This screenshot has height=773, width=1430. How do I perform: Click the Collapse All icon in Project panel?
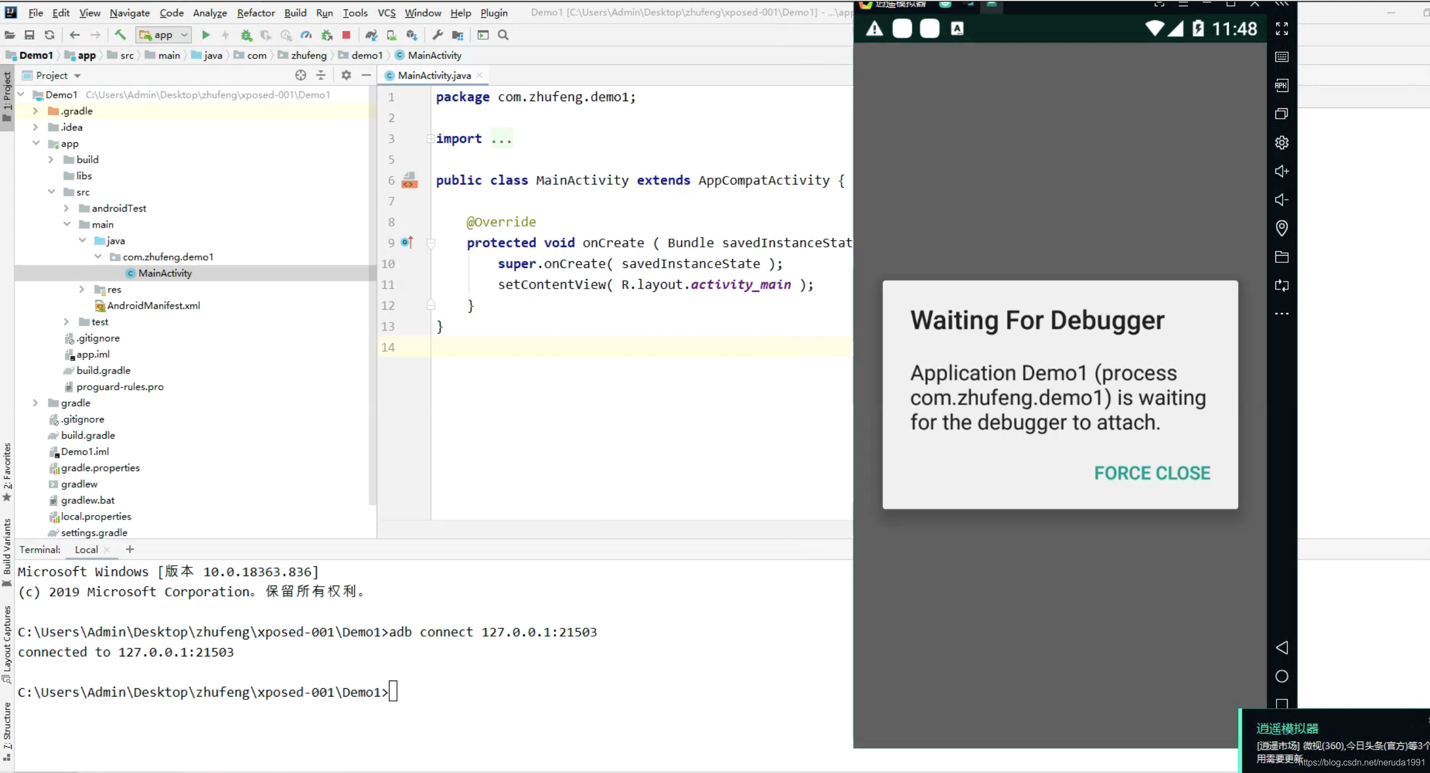pyautogui.click(x=321, y=75)
